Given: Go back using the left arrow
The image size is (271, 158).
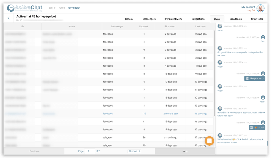Looking at the screenshot, I should tap(8, 18).
